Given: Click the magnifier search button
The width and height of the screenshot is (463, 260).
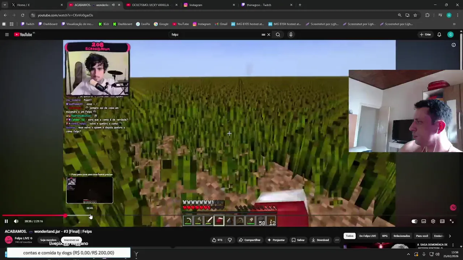Looking at the screenshot, I should click(x=278, y=35).
